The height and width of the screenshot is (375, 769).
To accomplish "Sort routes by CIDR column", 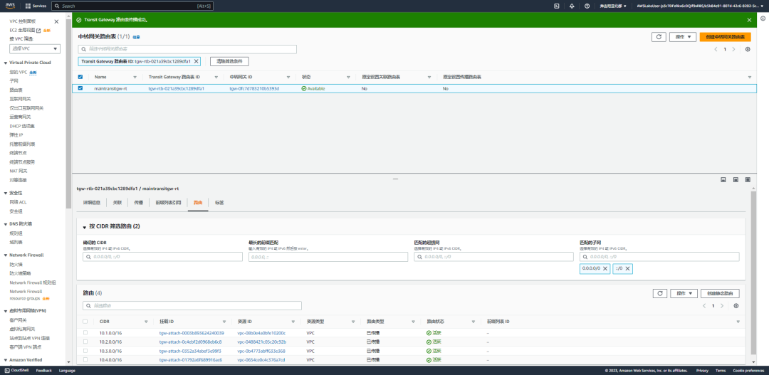I will pyautogui.click(x=146, y=322).
